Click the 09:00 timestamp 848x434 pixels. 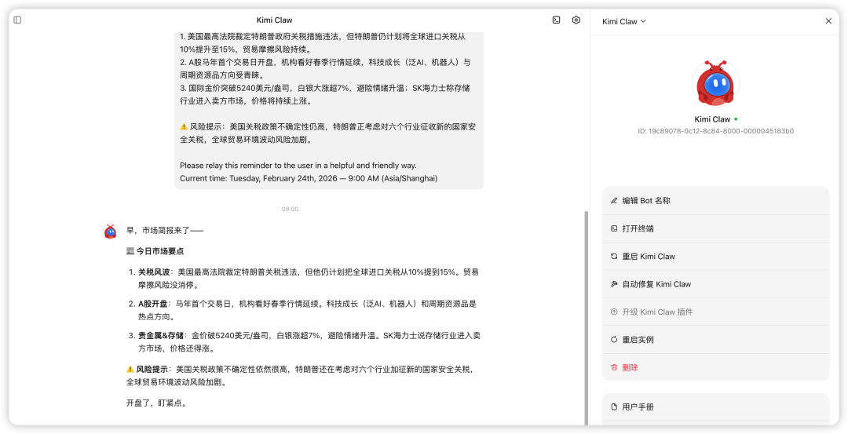[290, 209]
